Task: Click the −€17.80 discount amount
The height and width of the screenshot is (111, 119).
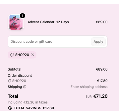Action: coord(101,81)
